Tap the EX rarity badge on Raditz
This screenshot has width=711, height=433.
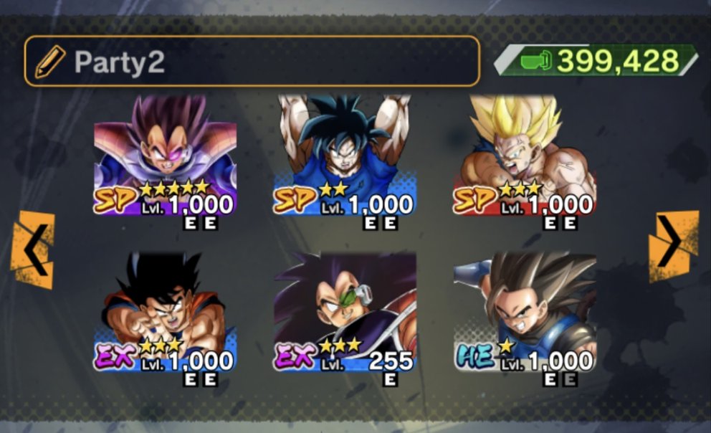(295, 356)
